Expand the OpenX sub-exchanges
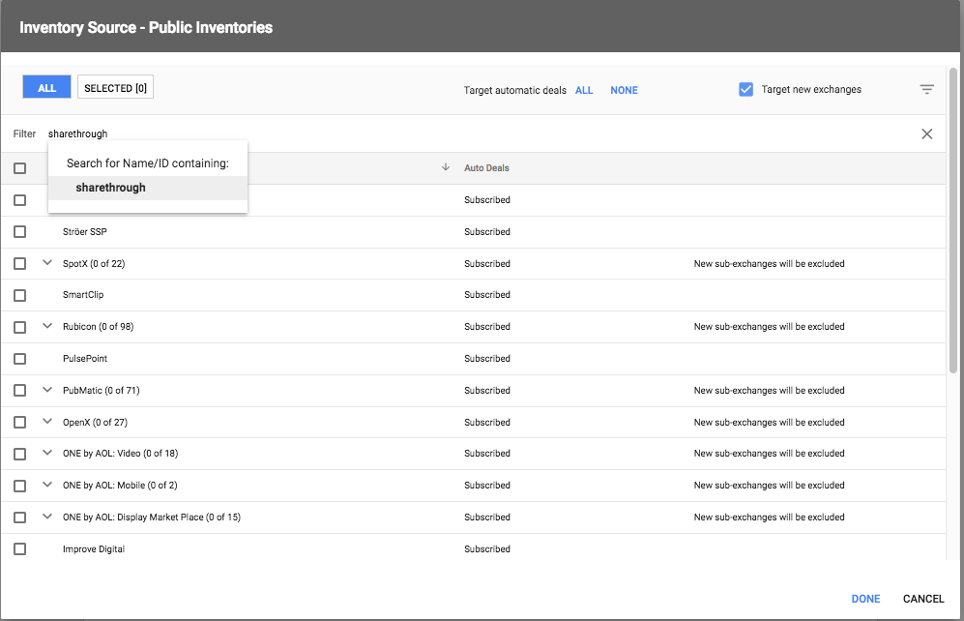The width and height of the screenshot is (964, 621). point(47,422)
